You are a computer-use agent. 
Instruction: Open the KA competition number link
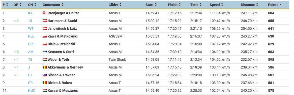point(30,13)
